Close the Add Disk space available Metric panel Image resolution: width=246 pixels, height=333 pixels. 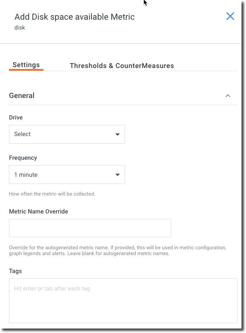pos(230,17)
